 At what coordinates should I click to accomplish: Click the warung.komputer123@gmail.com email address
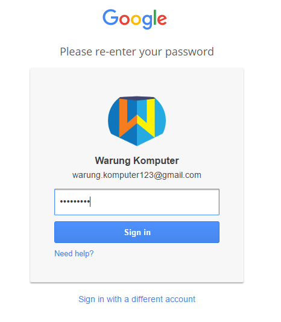pos(137,175)
